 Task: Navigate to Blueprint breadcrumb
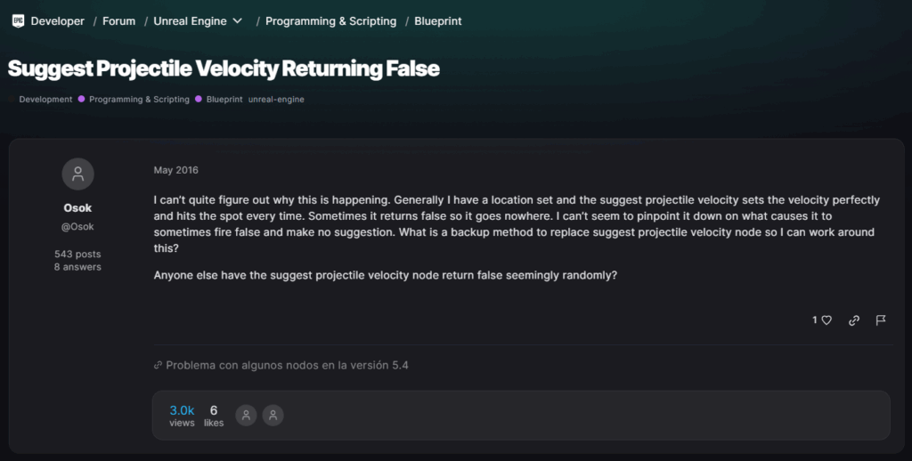tap(438, 20)
